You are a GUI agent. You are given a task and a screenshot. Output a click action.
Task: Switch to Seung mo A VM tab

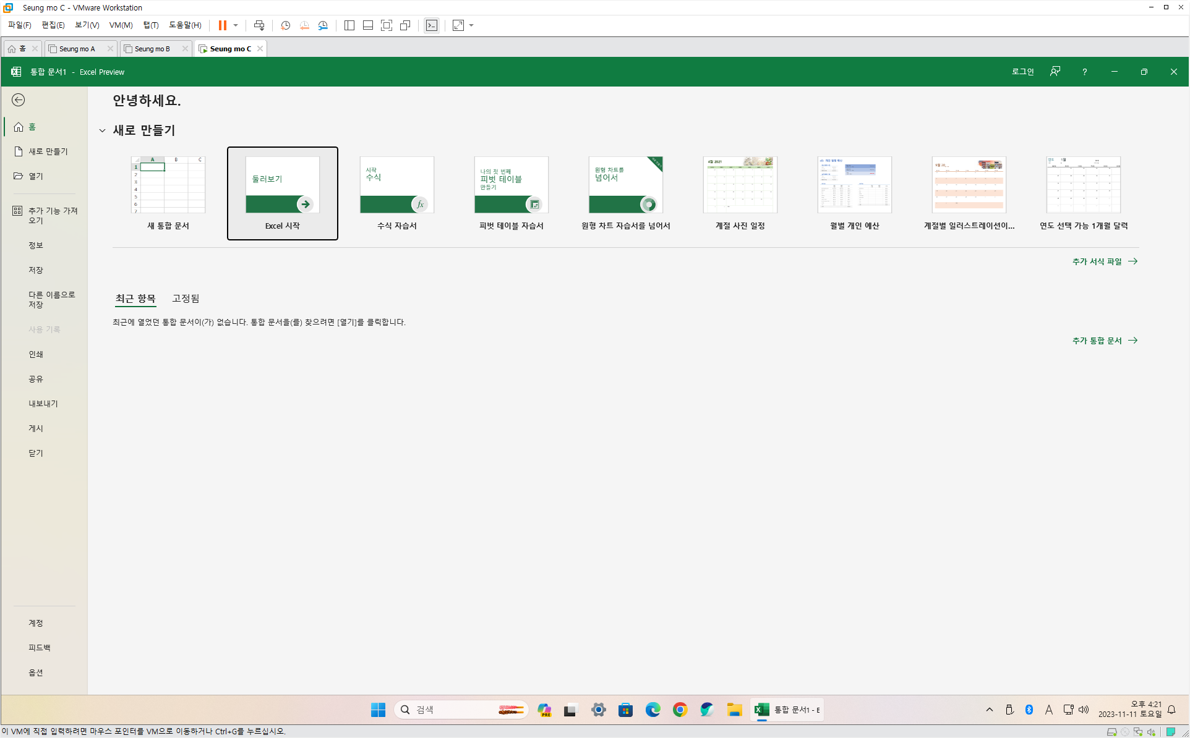(x=77, y=49)
